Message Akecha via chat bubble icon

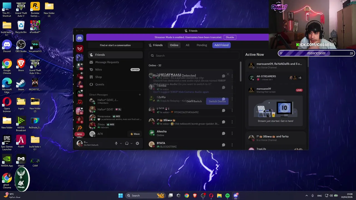[x=223, y=134]
